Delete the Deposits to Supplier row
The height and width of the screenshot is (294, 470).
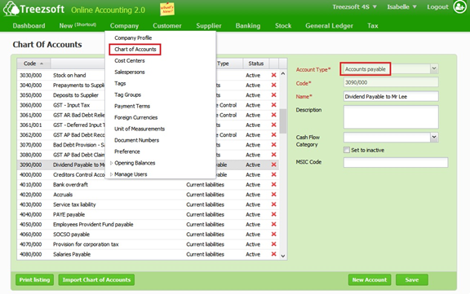click(273, 94)
